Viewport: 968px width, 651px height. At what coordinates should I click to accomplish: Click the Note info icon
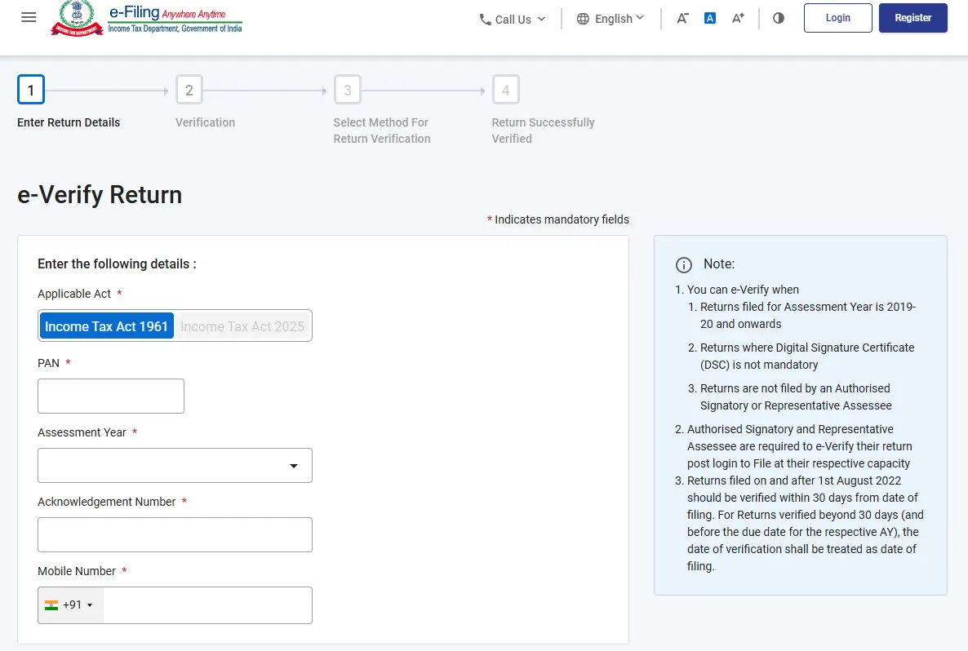pyautogui.click(x=683, y=264)
